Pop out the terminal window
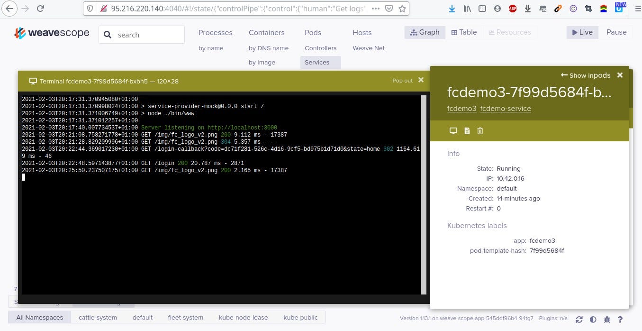The height and width of the screenshot is (331, 642). (x=402, y=81)
